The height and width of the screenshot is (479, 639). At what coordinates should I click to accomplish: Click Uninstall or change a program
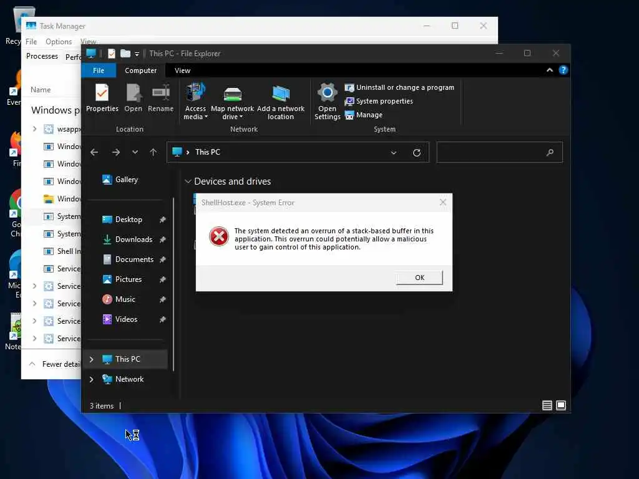(399, 87)
